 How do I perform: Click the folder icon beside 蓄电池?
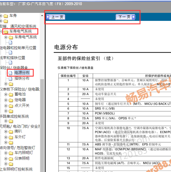tap(11, 95)
